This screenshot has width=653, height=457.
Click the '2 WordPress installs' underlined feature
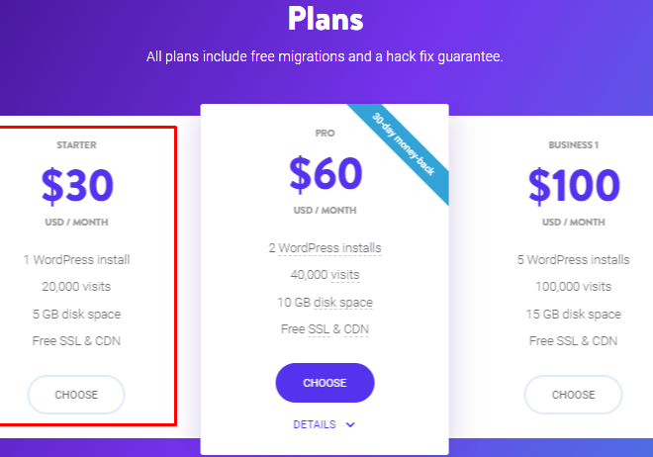click(325, 248)
